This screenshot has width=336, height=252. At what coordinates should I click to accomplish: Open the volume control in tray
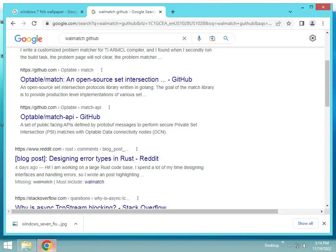coord(305,245)
